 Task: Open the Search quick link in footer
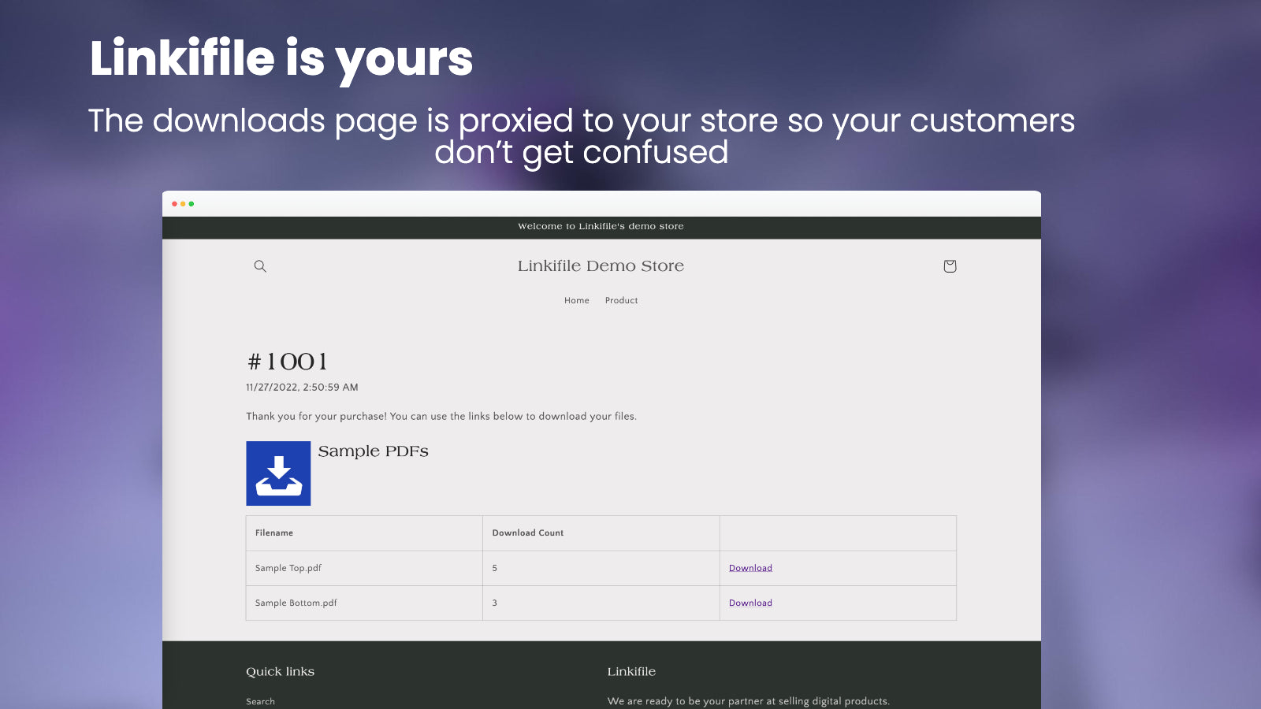click(260, 701)
